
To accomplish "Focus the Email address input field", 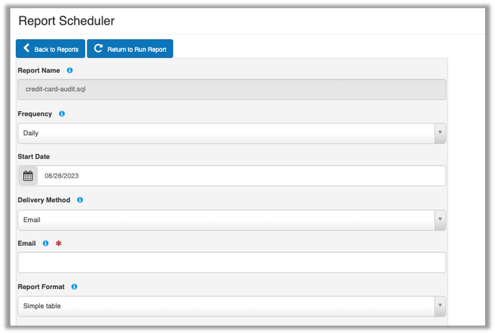I will (231, 262).
